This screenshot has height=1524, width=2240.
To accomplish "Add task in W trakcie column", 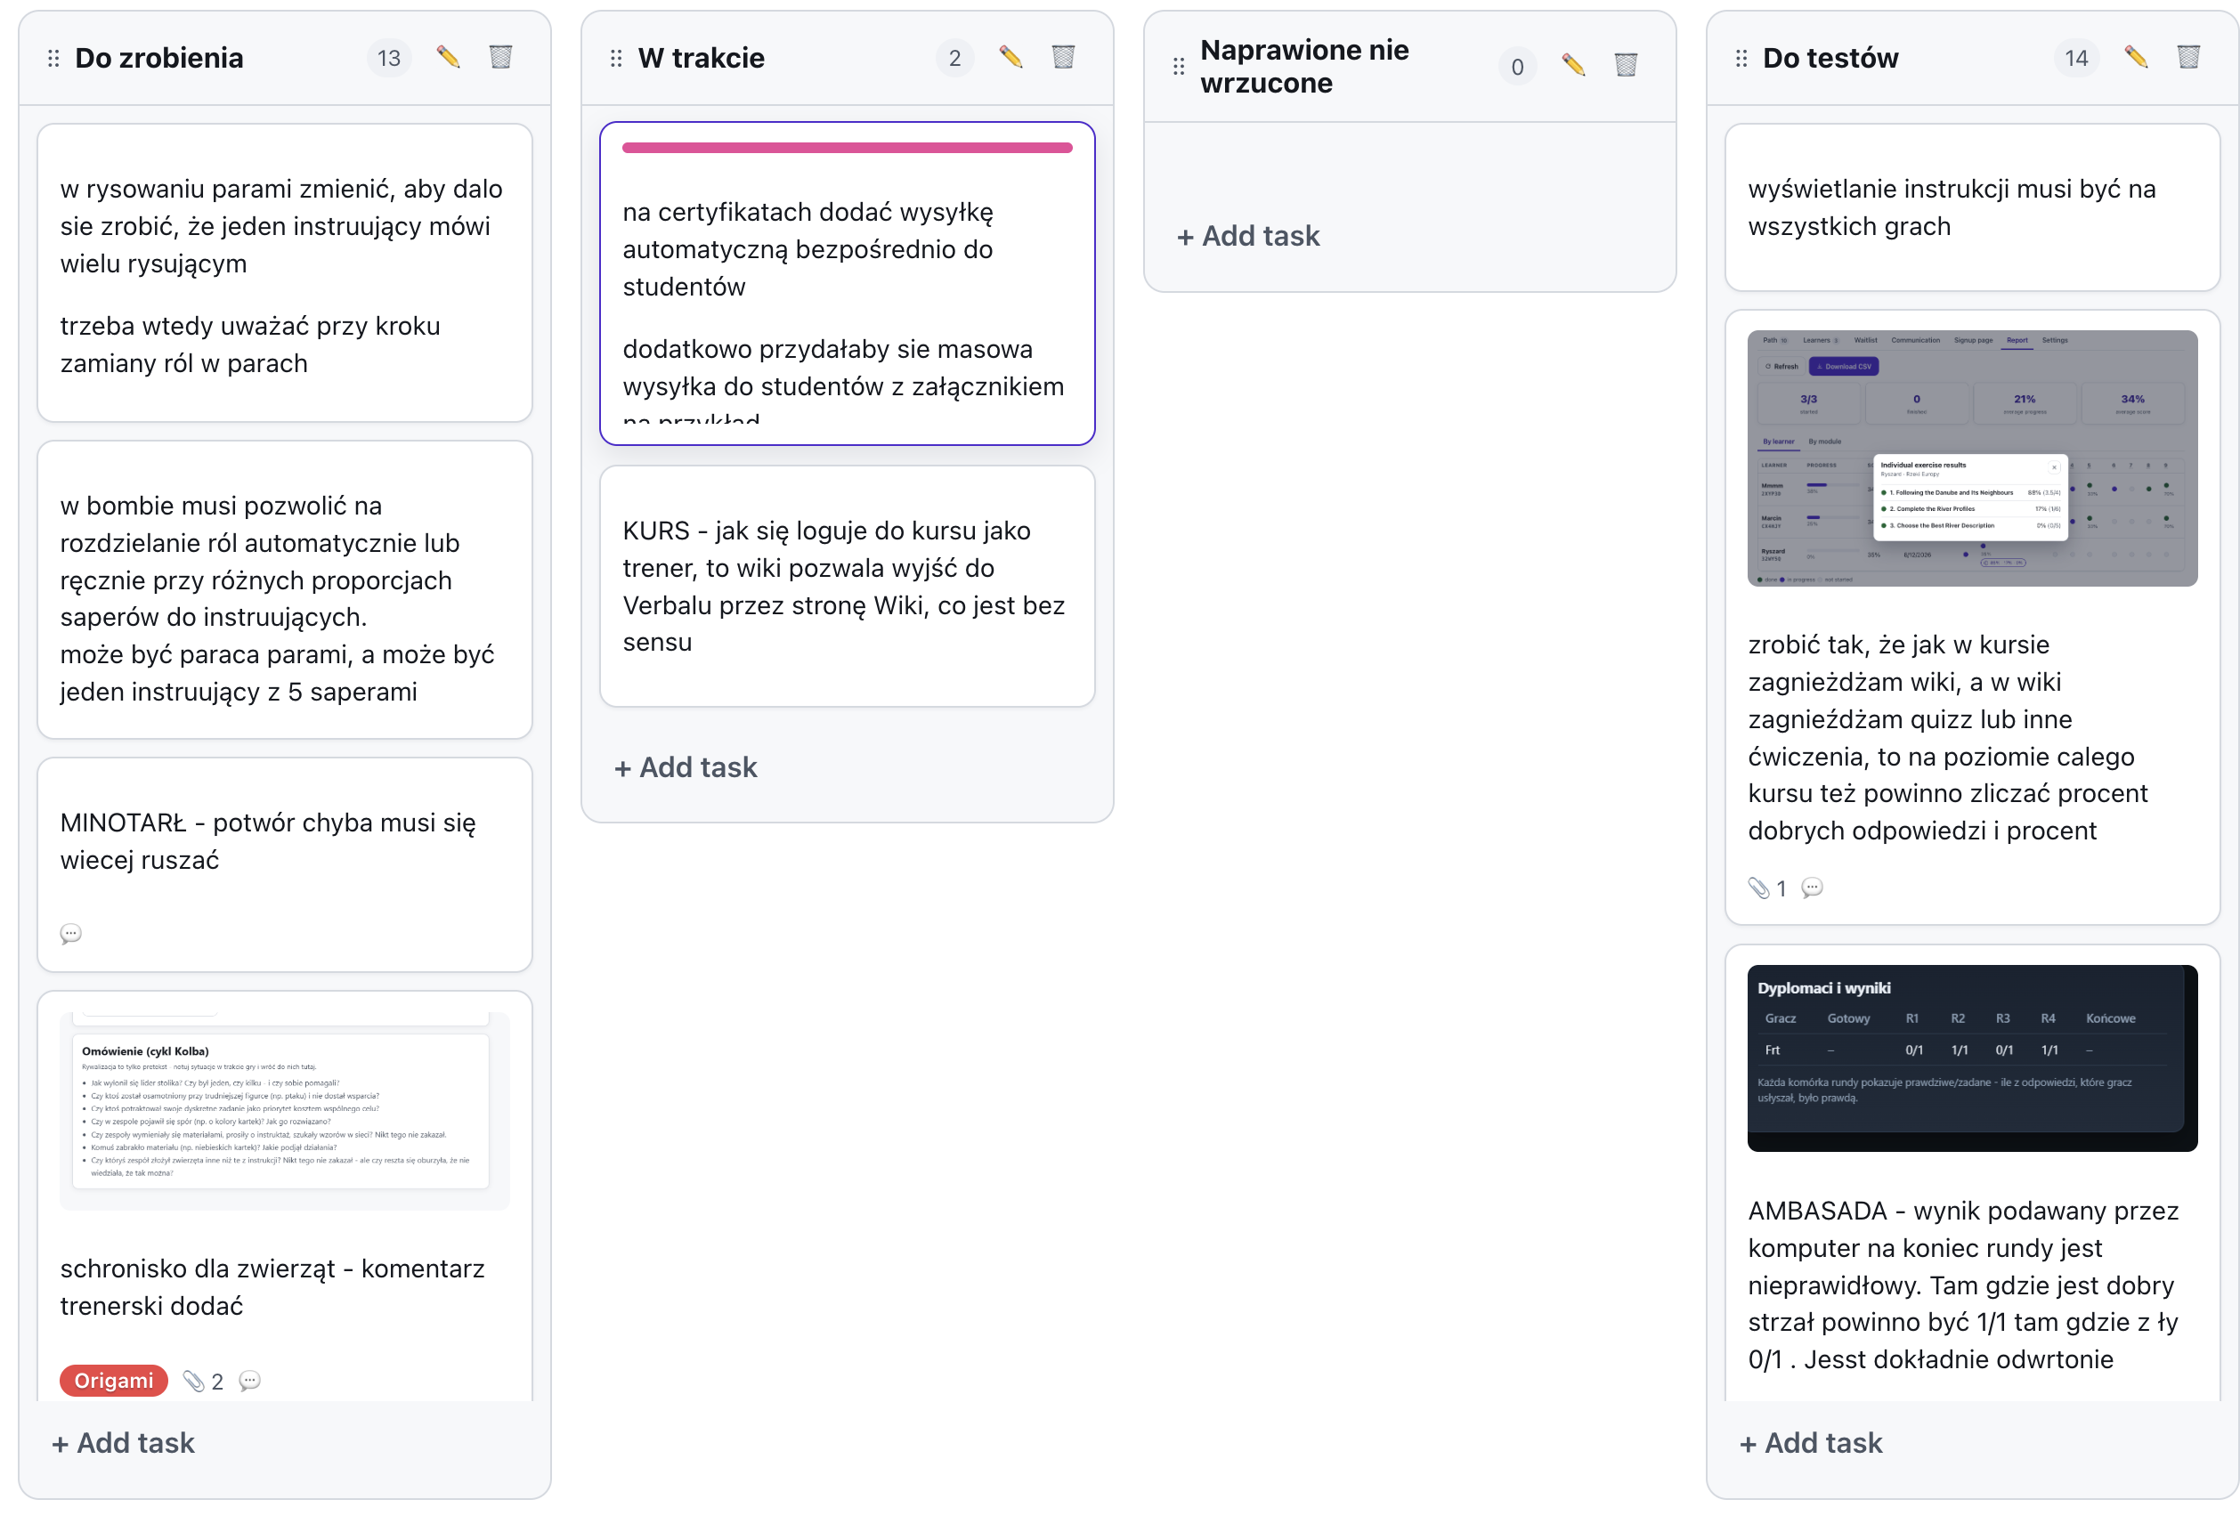I will pyautogui.click(x=686, y=767).
